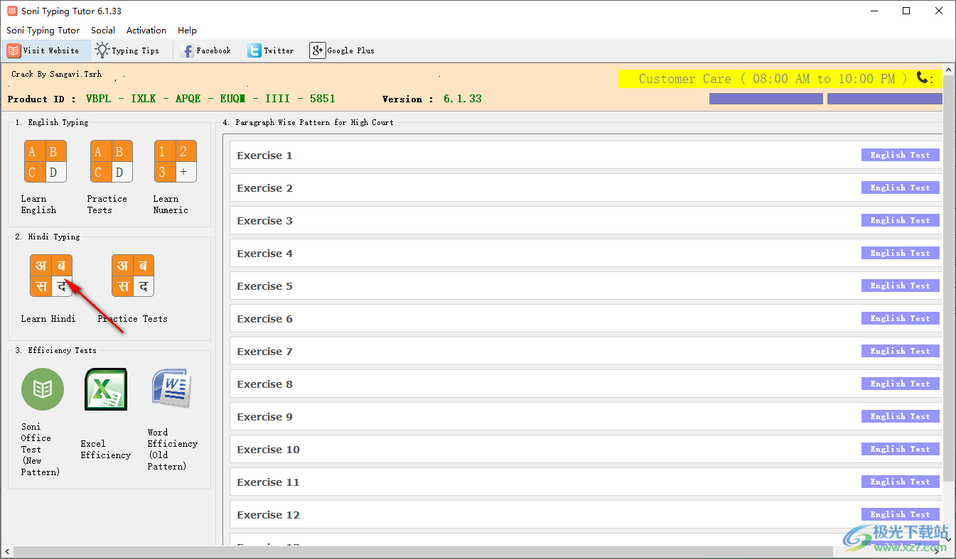
Task: Click the Google Plus toolbar button
Action: click(342, 50)
